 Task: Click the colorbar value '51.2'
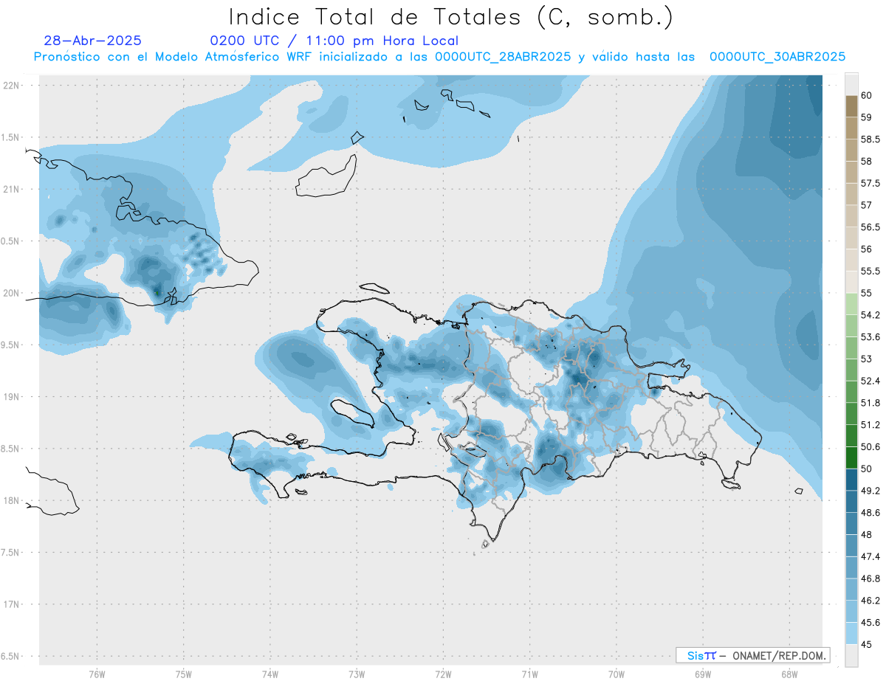pyautogui.click(x=870, y=425)
